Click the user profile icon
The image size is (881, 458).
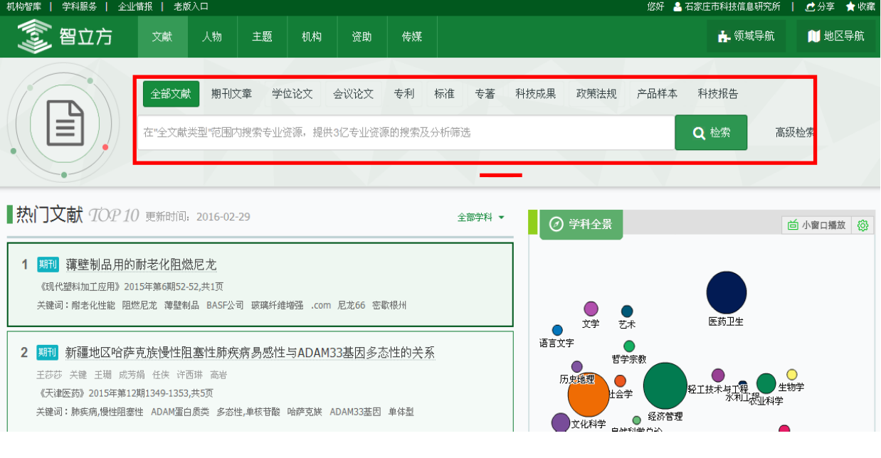coord(677,6)
